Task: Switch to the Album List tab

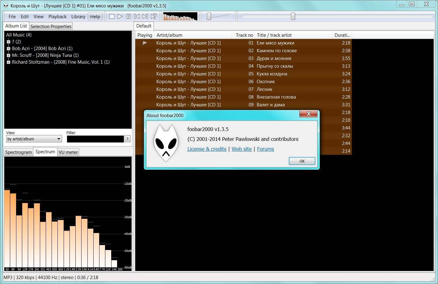Action: [16, 26]
